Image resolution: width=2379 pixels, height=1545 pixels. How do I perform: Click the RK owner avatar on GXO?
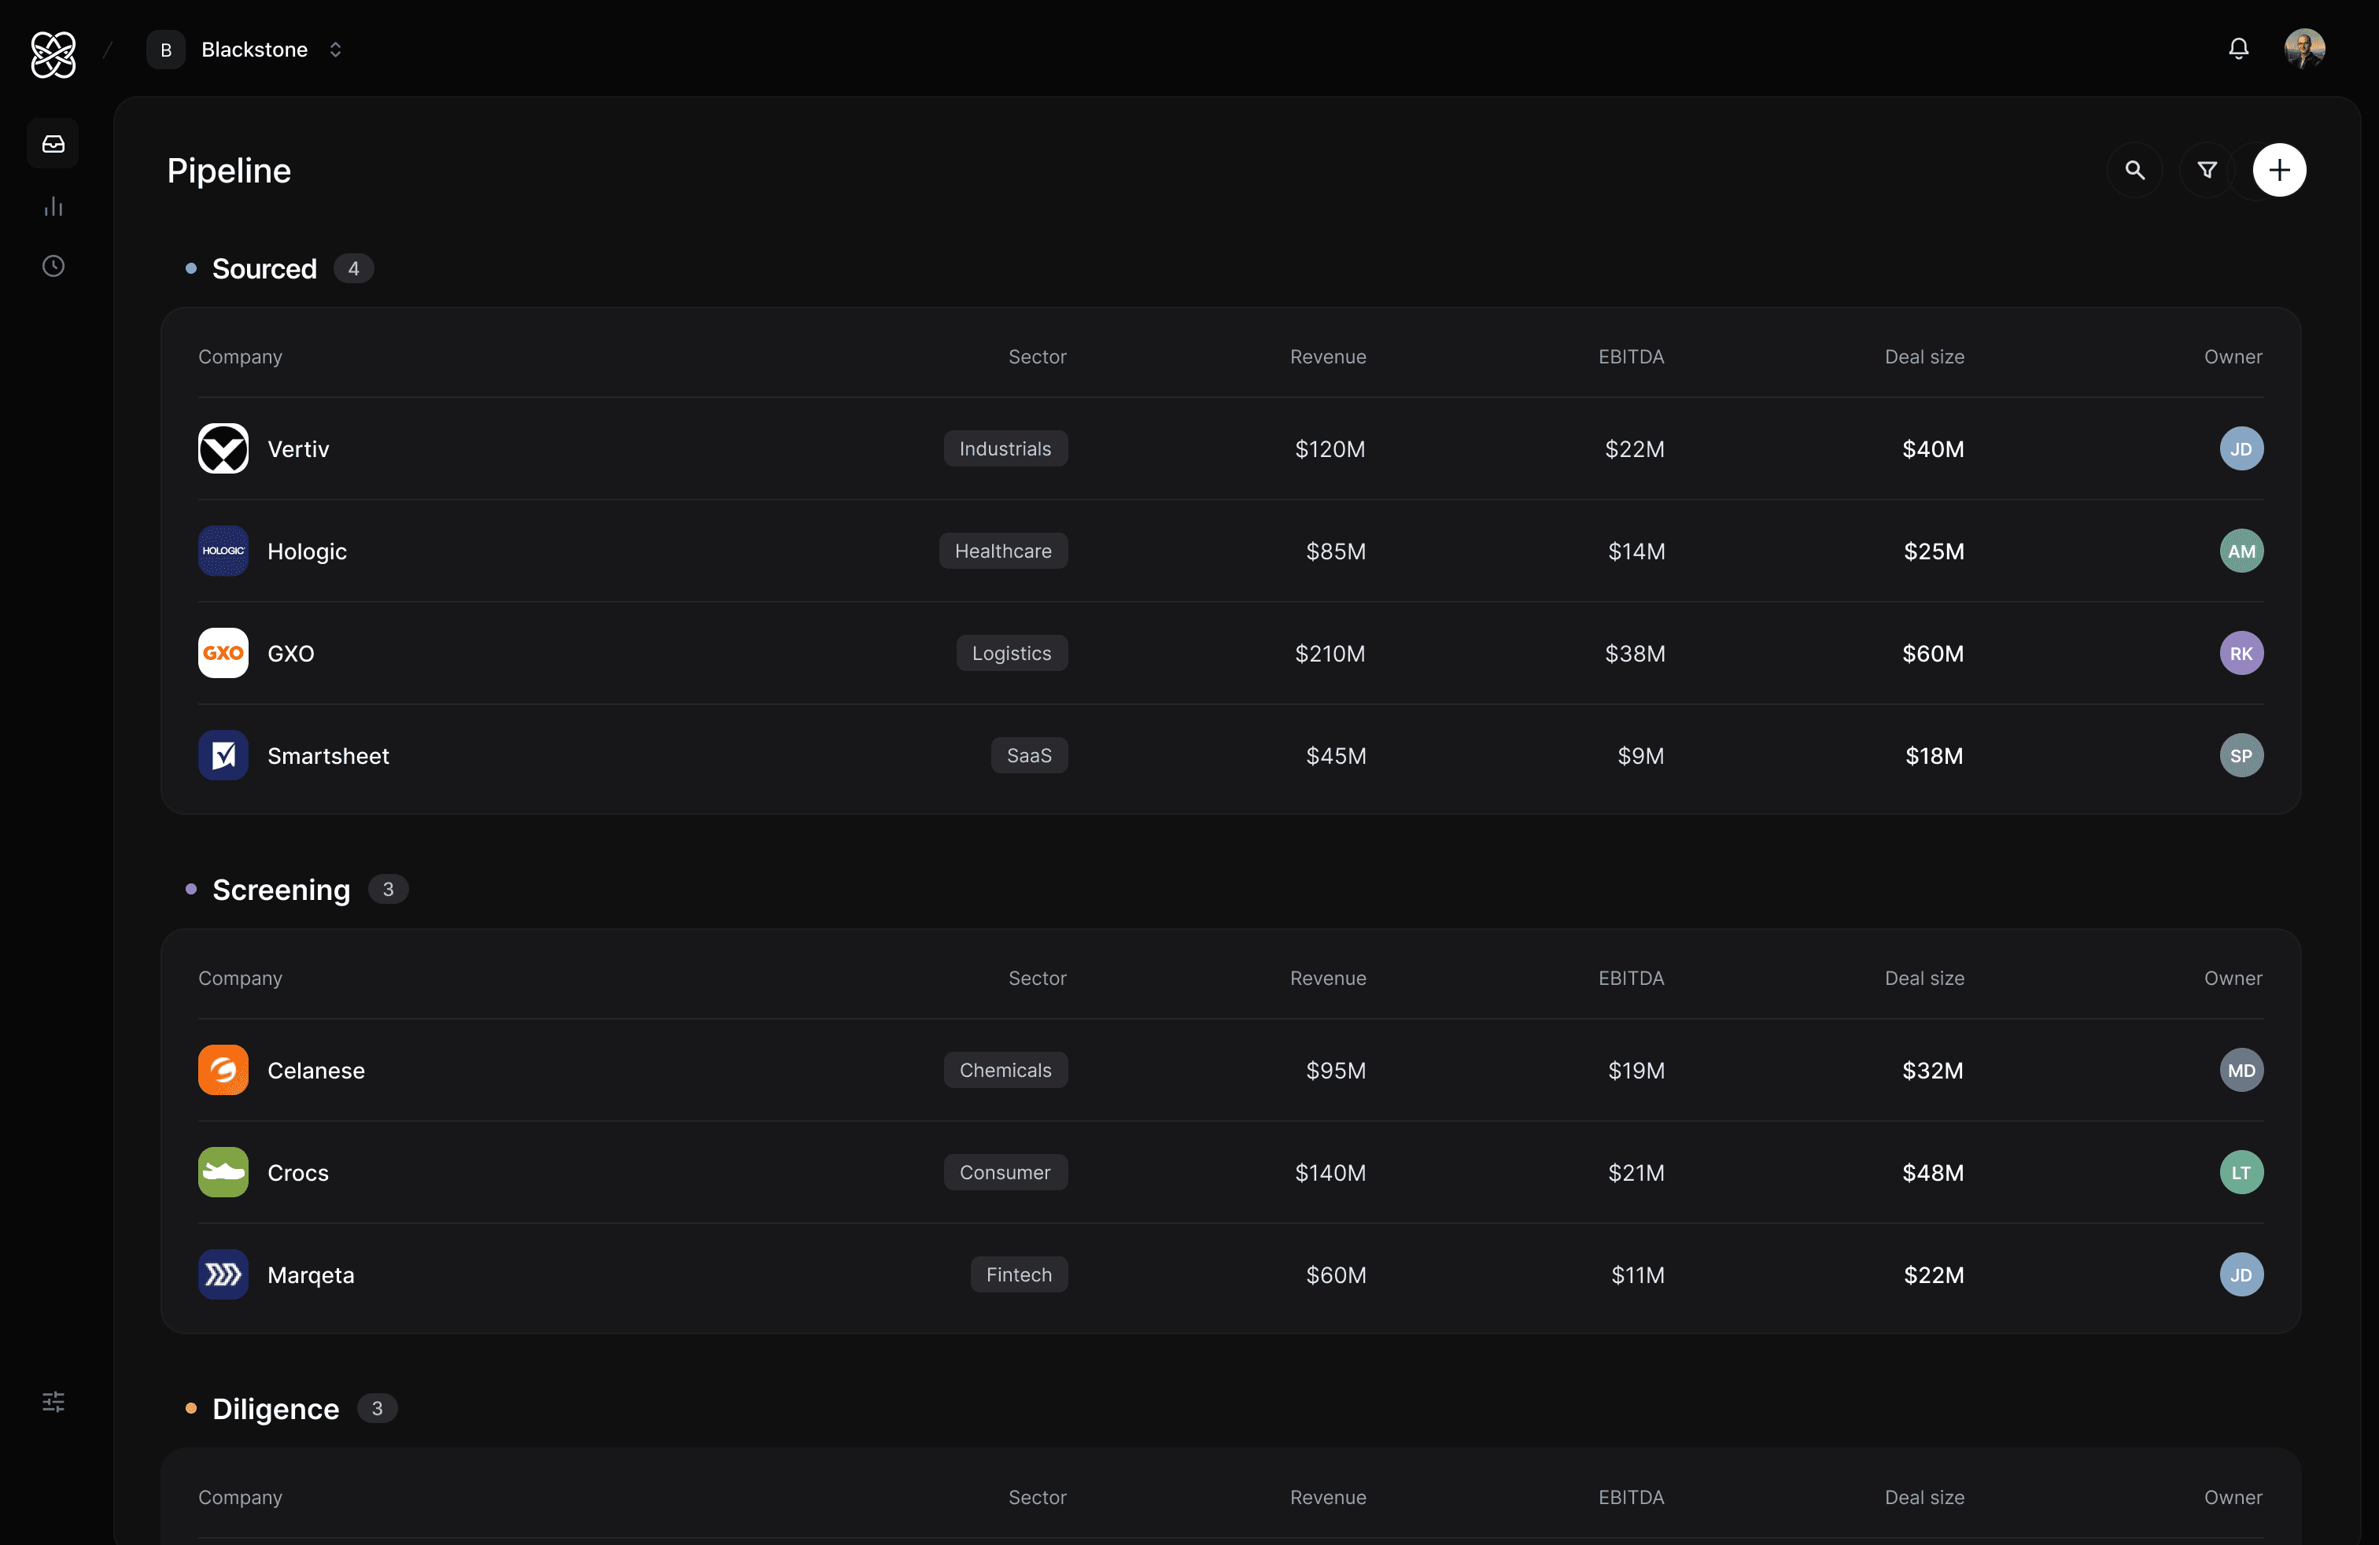(x=2241, y=654)
